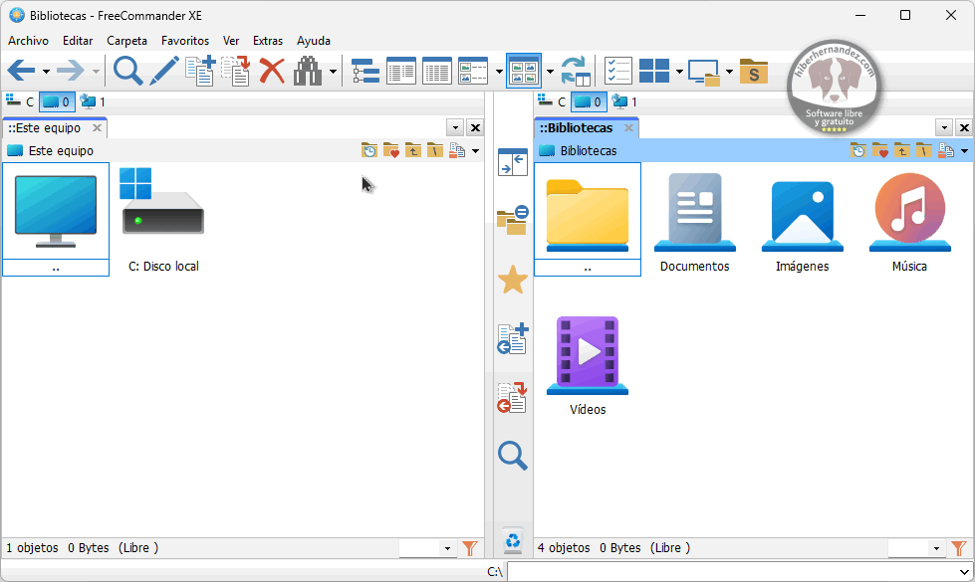Click network drive 1 button in right panel

tap(623, 101)
